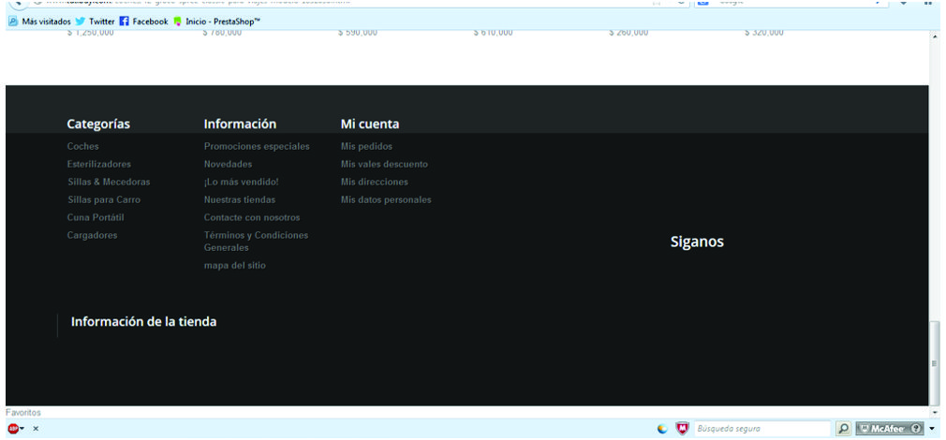Click the magnifier search button
The width and height of the screenshot is (946, 440).
pos(843,429)
